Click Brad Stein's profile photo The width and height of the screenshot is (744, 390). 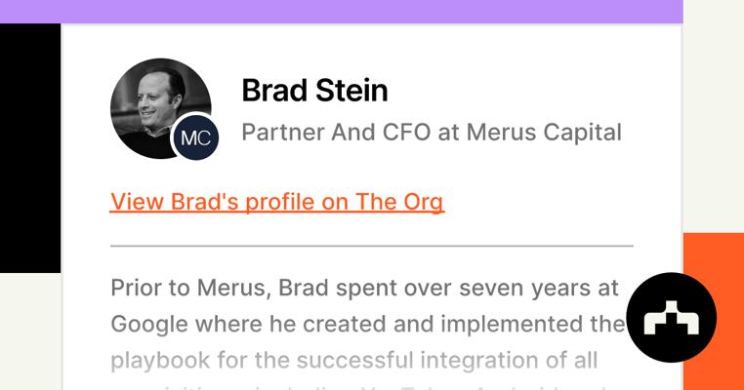(x=156, y=102)
